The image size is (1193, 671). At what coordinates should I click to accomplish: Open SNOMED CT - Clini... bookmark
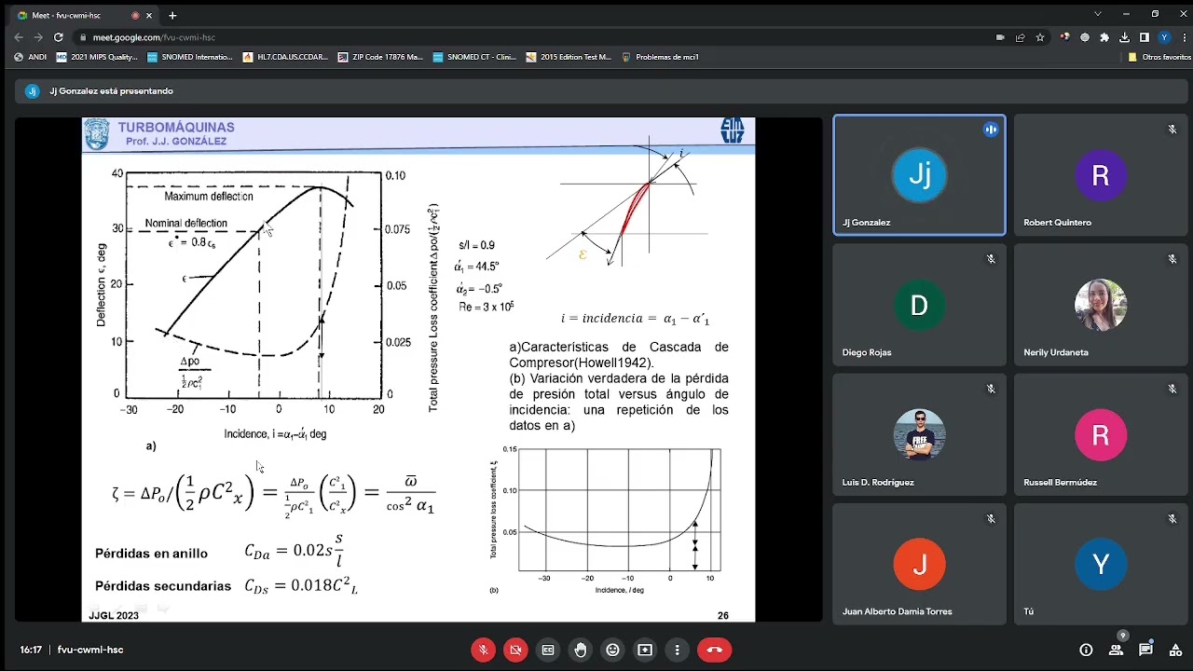(x=475, y=57)
